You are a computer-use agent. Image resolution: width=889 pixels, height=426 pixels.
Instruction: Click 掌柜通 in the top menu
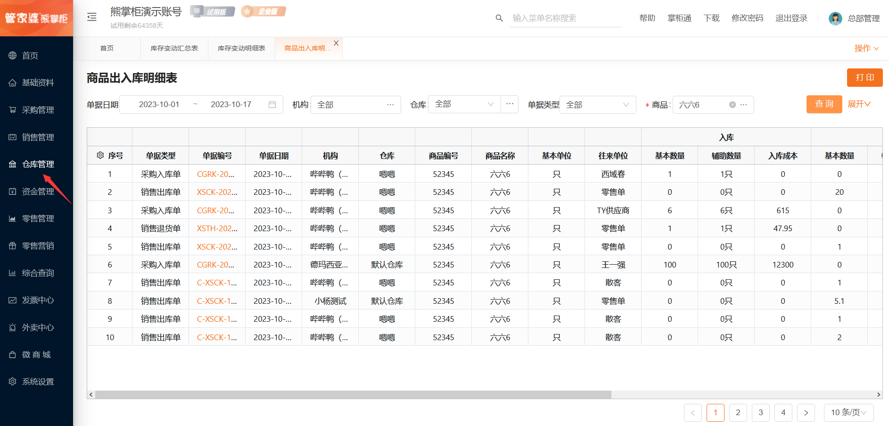pyautogui.click(x=679, y=18)
